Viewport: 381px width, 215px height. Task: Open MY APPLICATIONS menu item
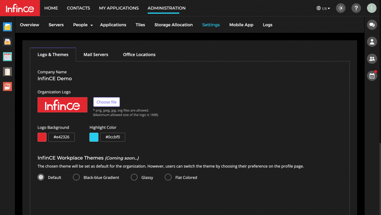(x=119, y=8)
